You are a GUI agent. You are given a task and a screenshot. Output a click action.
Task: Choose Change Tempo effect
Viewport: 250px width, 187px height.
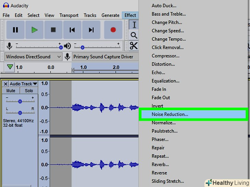(169, 39)
